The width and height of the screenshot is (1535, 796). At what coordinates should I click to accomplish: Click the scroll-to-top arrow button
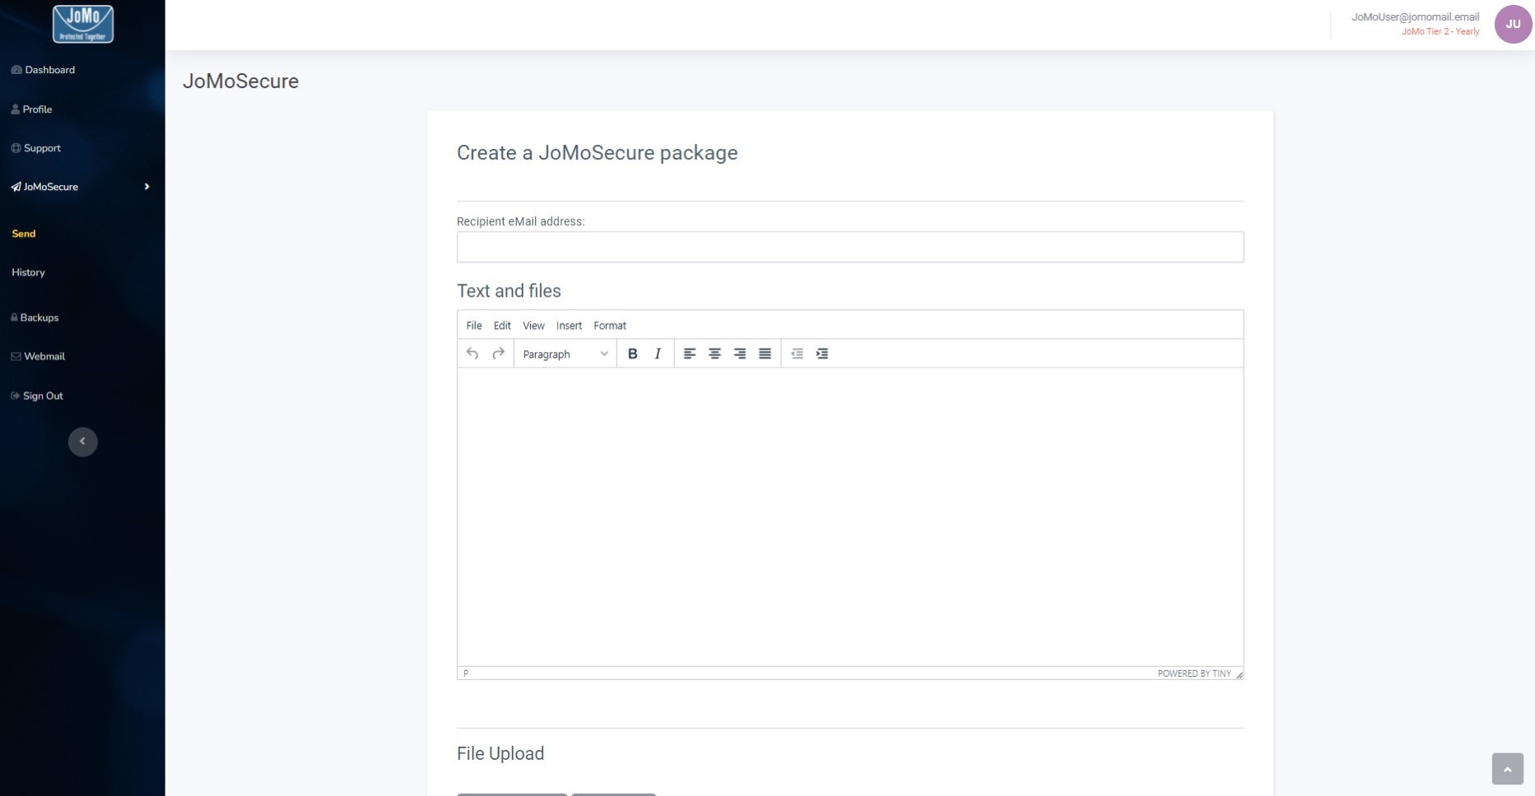pyautogui.click(x=1507, y=770)
